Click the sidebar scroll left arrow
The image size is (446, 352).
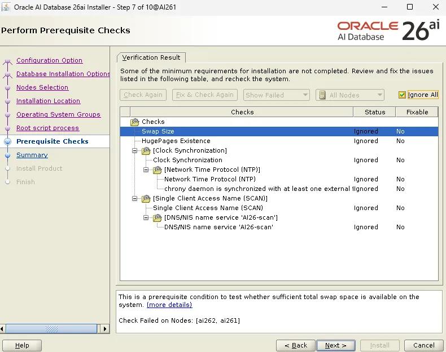pyautogui.click(x=2, y=329)
